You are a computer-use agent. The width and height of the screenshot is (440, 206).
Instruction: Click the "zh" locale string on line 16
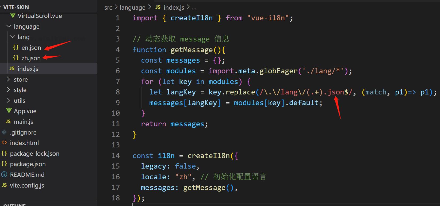(x=183, y=177)
